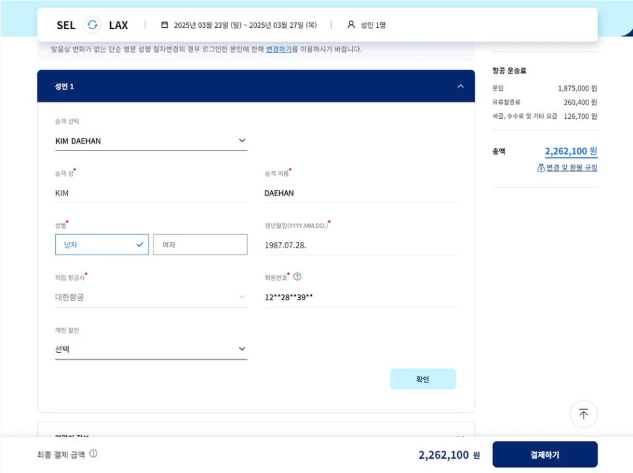
Task: Open KIM DAEHAN passenger dropdown
Action: (x=151, y=141)
